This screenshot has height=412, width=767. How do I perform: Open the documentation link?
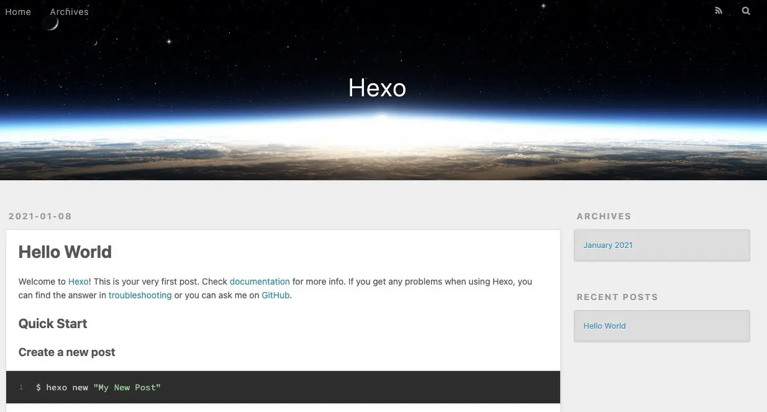(x=260, y=282)
